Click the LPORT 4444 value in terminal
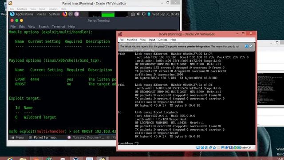Viewport: 284px width, 160px height. pyautogui.click(x=35, y=79)
